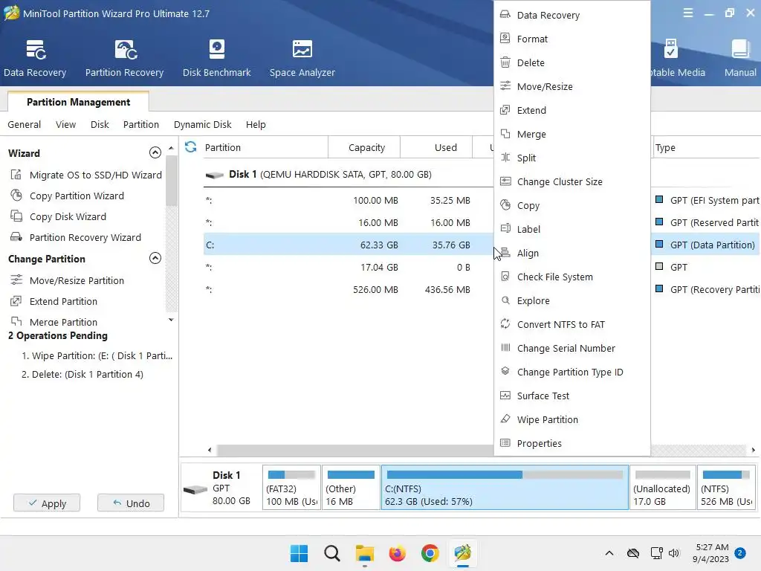Open the Help menu
Screen dimensions: 761x571
256,124
